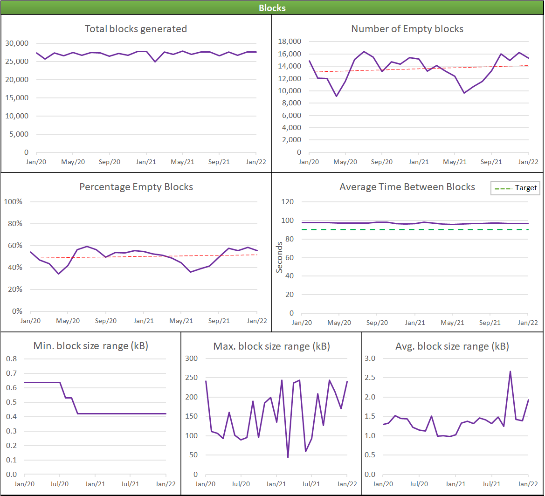545x496 pixels.
Task: Click May/21 under Average Time Between Blocks chart
Action: click(x=452, y=323)
